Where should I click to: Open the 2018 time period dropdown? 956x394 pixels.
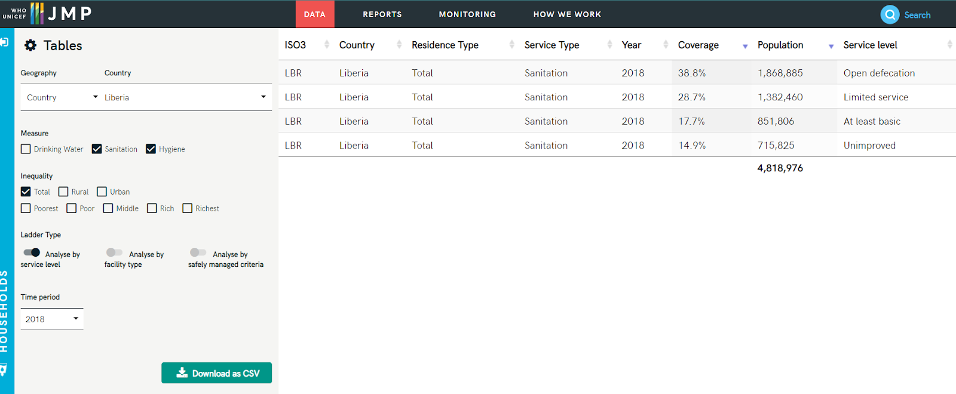tap(52, 319)
